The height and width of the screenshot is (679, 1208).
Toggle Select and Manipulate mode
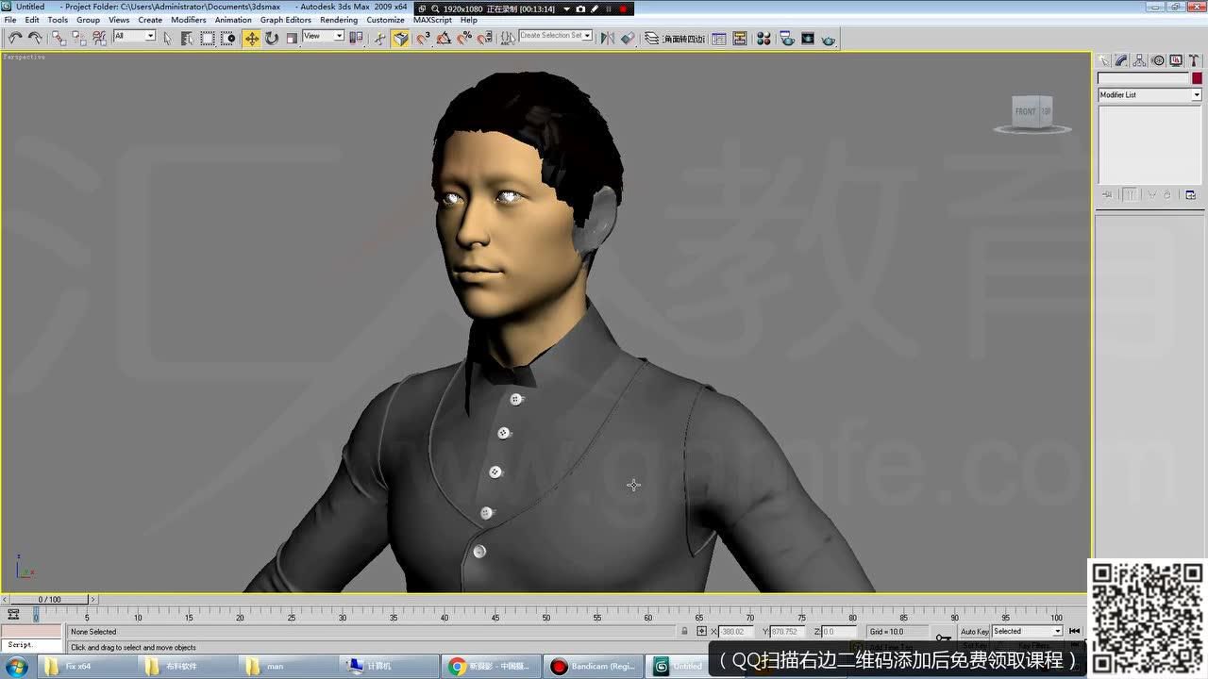(x=379, y=39)
